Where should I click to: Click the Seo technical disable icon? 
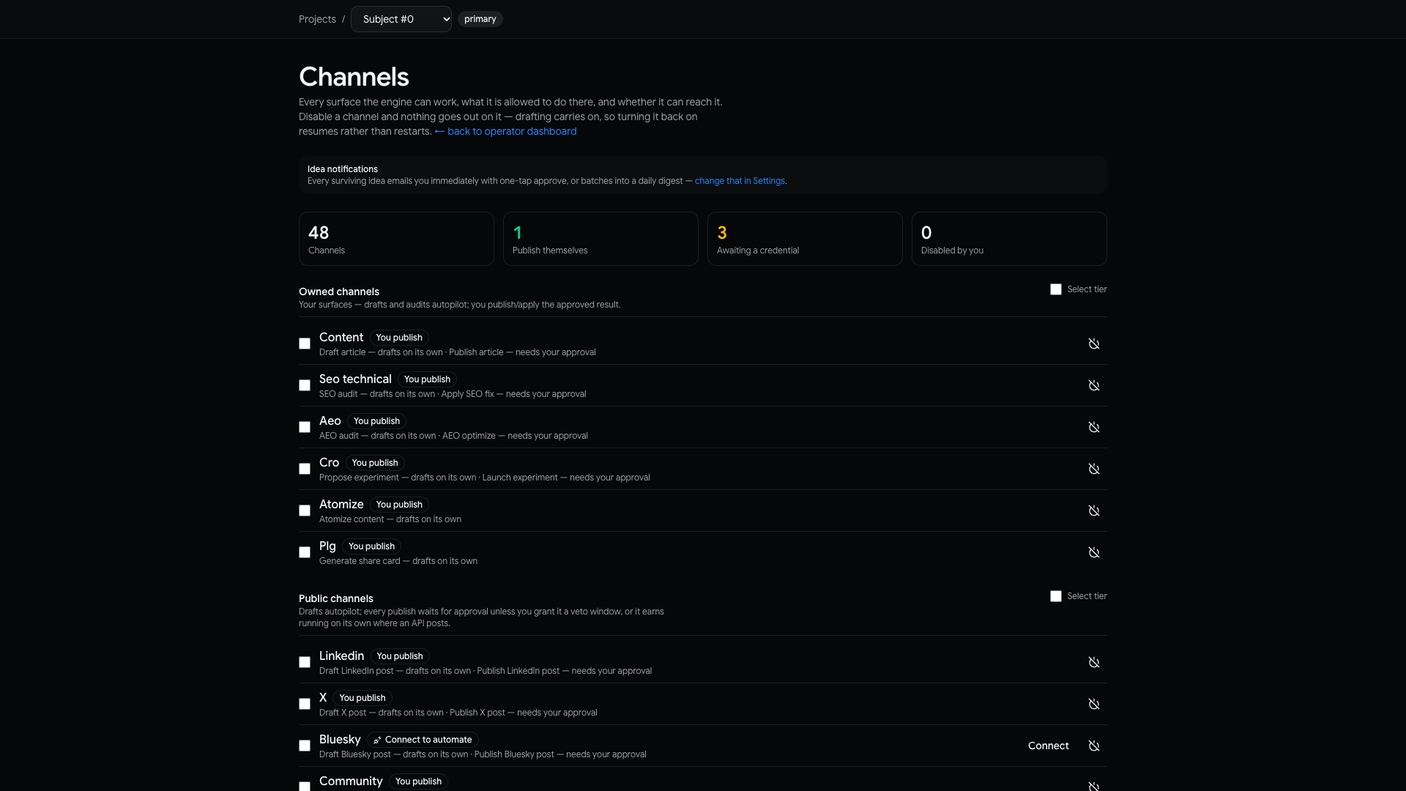[x=1093, y=385]
